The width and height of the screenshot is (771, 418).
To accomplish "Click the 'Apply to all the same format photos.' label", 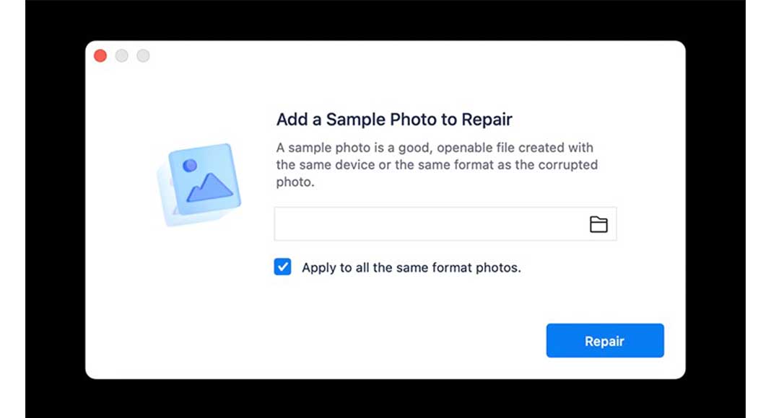I will [411, 268].
